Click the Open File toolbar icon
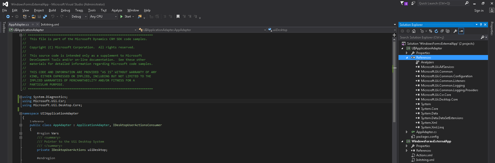 click(34, 17)
